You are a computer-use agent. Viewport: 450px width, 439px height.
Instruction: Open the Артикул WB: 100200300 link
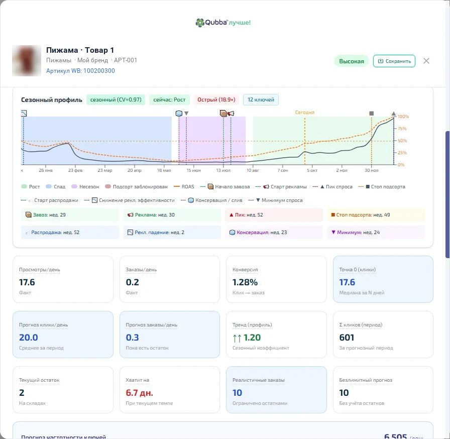coord(81,71)
